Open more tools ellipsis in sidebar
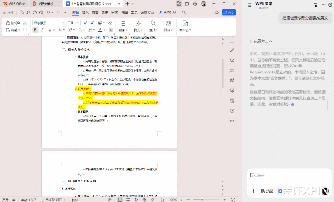The image size is (334, 202). [232, 121]
